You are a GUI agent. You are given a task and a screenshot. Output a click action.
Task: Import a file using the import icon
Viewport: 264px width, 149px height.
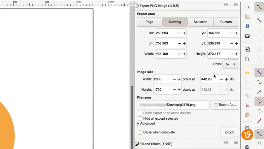coord(247,49)
